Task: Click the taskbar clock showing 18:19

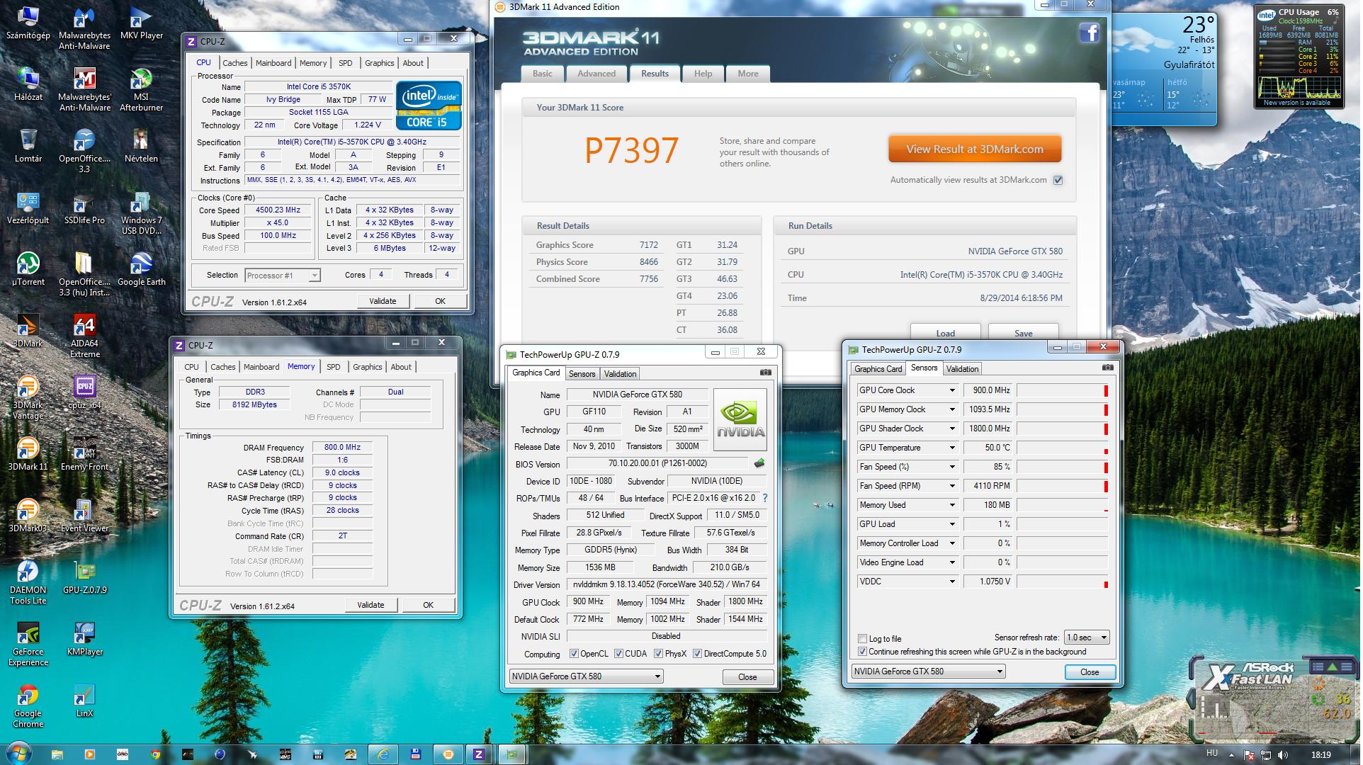Action: [x=1320, y=754]
